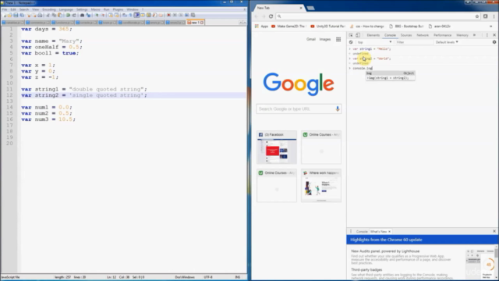Image resolution: width=499 pixels, height=281 pixels.
Task: Open the Facebook most-visited thumbnail
Action: tap(277, 148)
